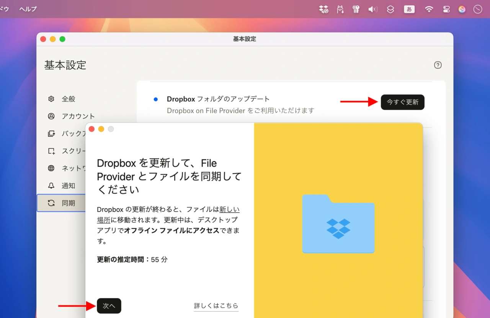Open the Wi-Fi status menu
This screenshot has width=490, height=318.
click(x=429, y=9)
